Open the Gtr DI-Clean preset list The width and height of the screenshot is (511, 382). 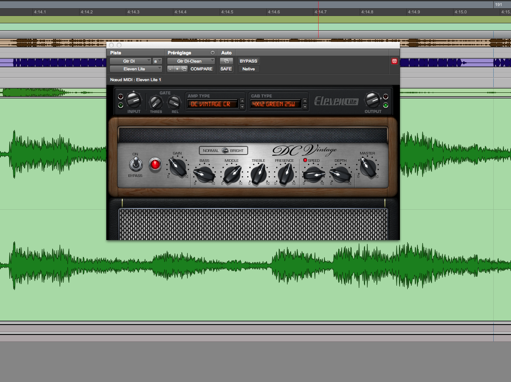click(x=191, y=61)
